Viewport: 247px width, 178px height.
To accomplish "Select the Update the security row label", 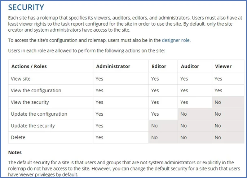I will pos(33,126).
